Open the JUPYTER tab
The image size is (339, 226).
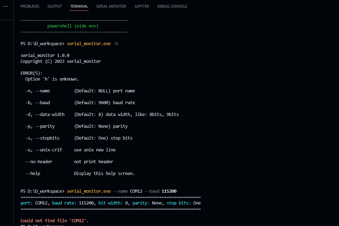[142, 6]
